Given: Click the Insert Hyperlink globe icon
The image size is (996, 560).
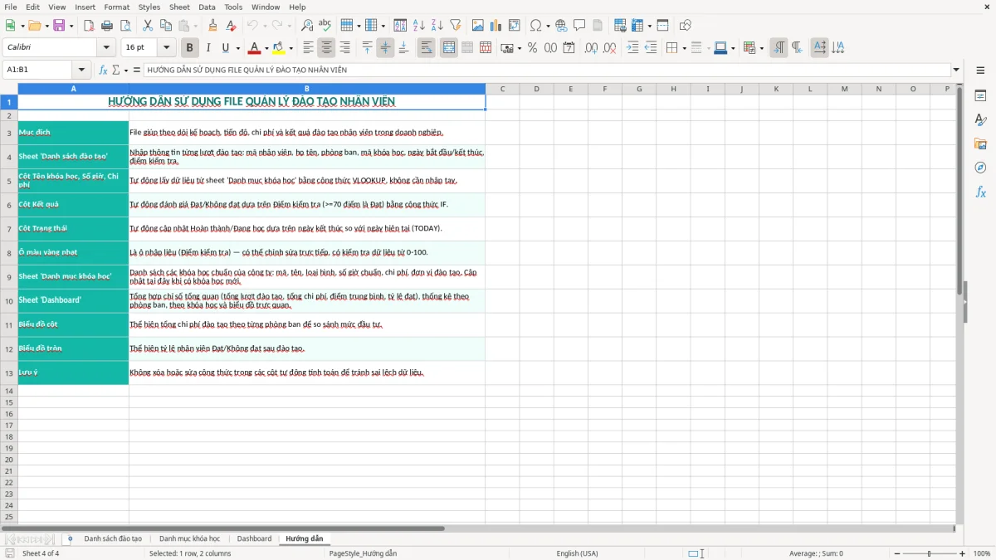Looking at the screenshot, I should pyautogui.click(x=561, y=26).
